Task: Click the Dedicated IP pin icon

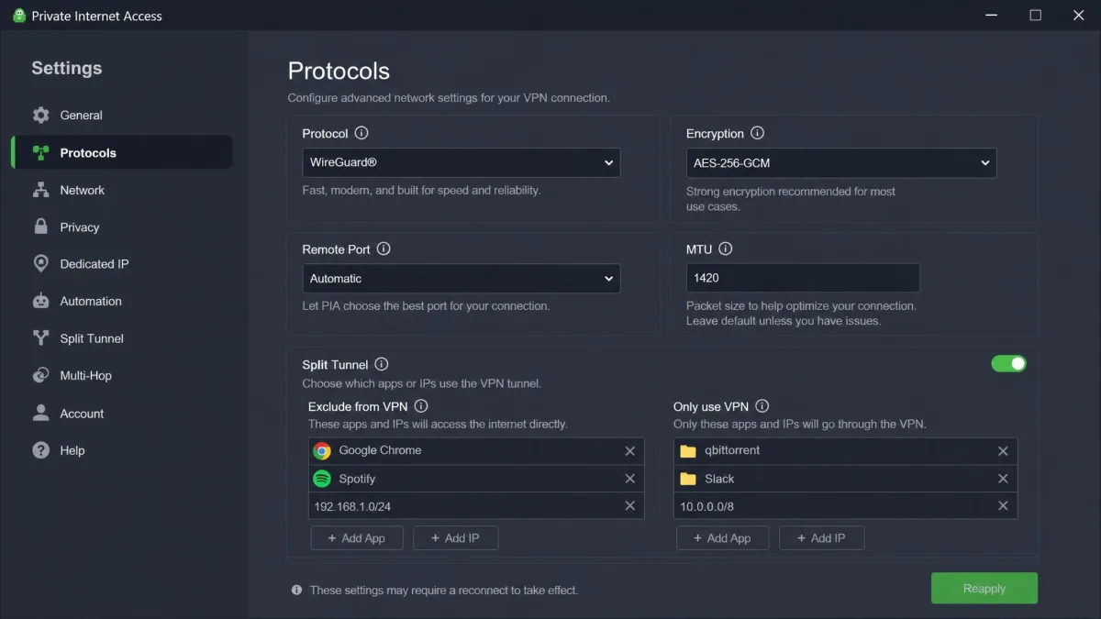Action: coord(40,264)
